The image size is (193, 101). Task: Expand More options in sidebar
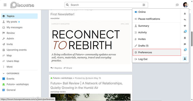click(x=20, y=67)
